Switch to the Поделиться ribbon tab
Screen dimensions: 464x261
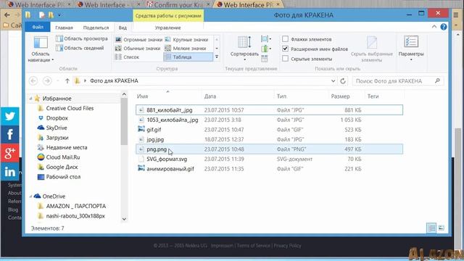(96, 28)
